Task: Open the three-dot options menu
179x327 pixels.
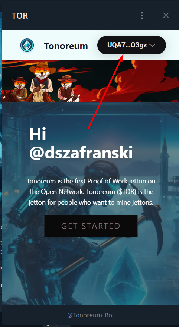Action: point(142,15)
